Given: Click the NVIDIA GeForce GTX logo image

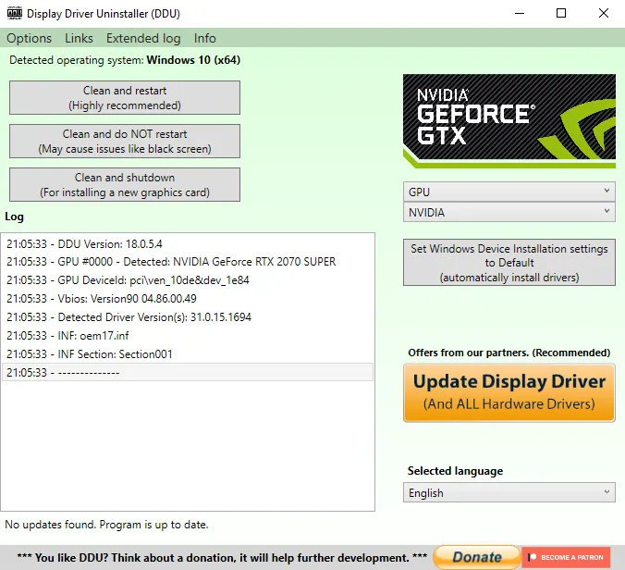Looking at the screenshot, I should pyautogui.click(x=509, y=121).
